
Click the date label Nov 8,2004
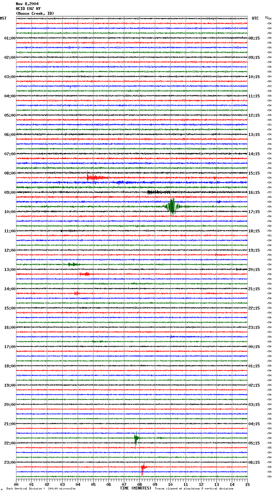point(27,4)
